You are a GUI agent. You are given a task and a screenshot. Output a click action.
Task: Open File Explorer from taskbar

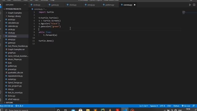(x=88, y=110)
